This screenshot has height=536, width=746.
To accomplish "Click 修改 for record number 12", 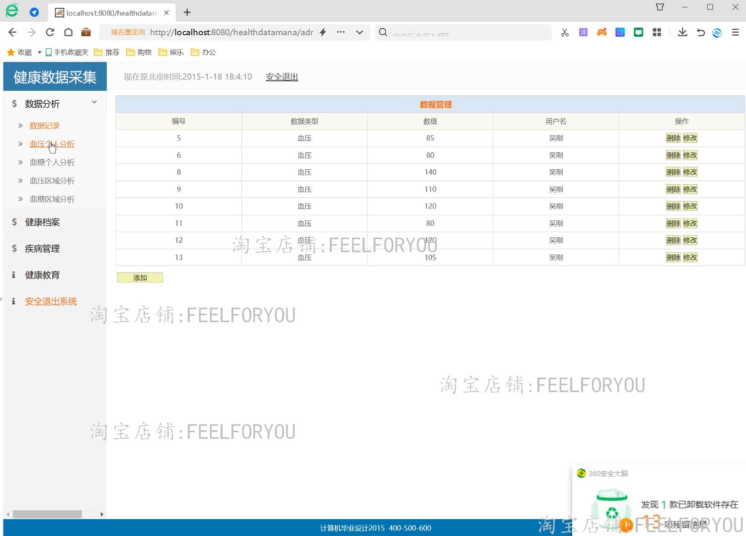I will pos(690,240).
